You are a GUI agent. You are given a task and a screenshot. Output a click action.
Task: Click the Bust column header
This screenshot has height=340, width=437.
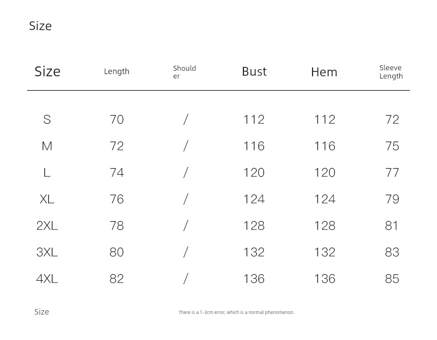click(254, 71)
